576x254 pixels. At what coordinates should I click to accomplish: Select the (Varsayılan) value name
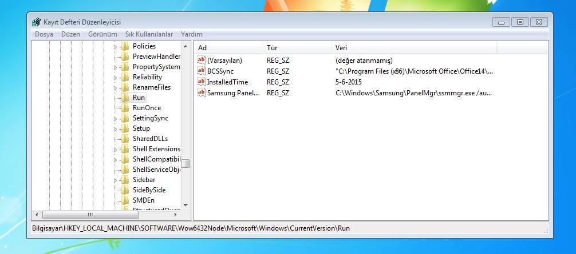[224, 61]
